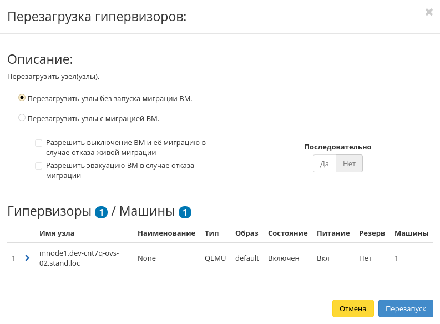Close the hypervisor reboot dialog

(x=429, y=12)
